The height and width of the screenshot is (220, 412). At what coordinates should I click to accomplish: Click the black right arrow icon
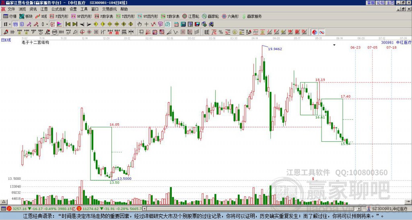89,24
